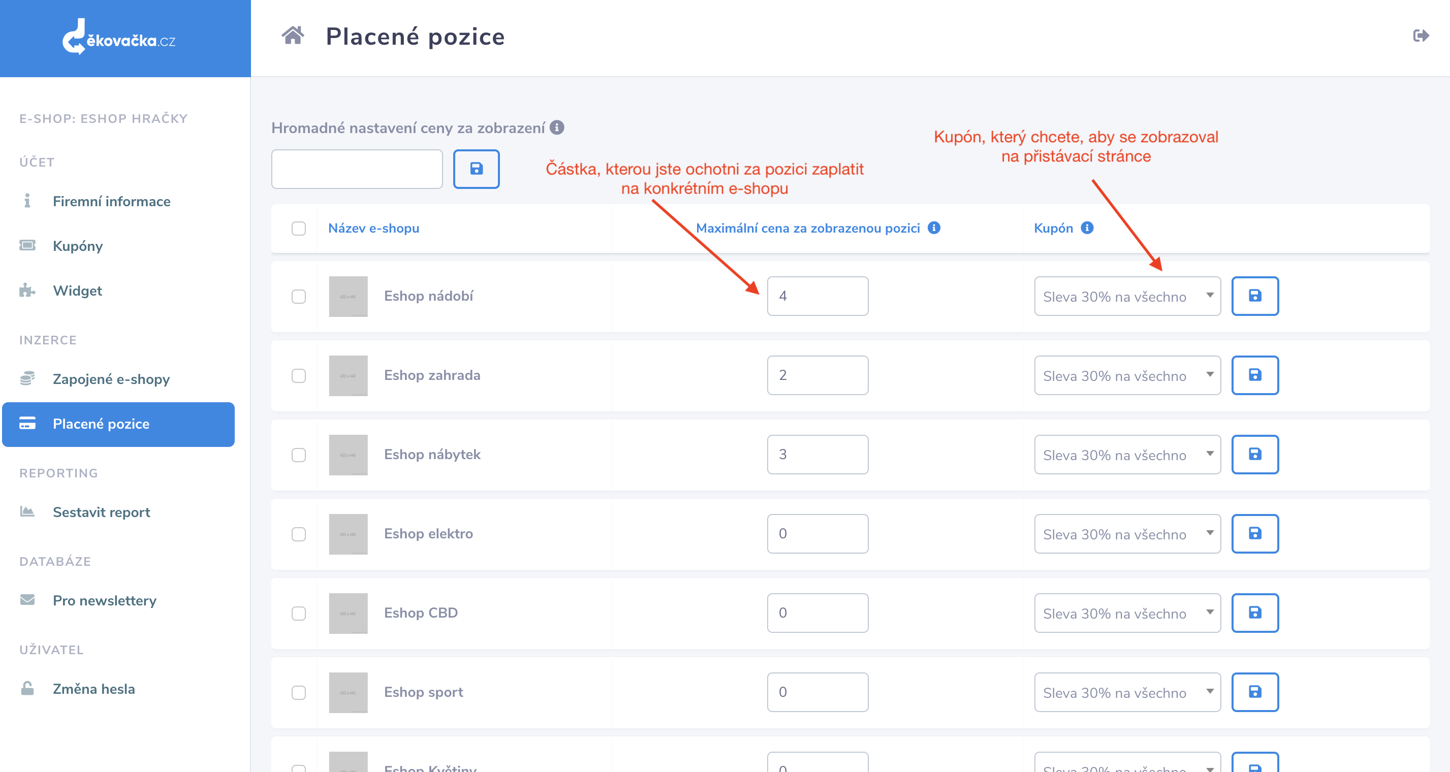
Task: Save the bulk price setting with the disk button
Action: tap(476, 169)
